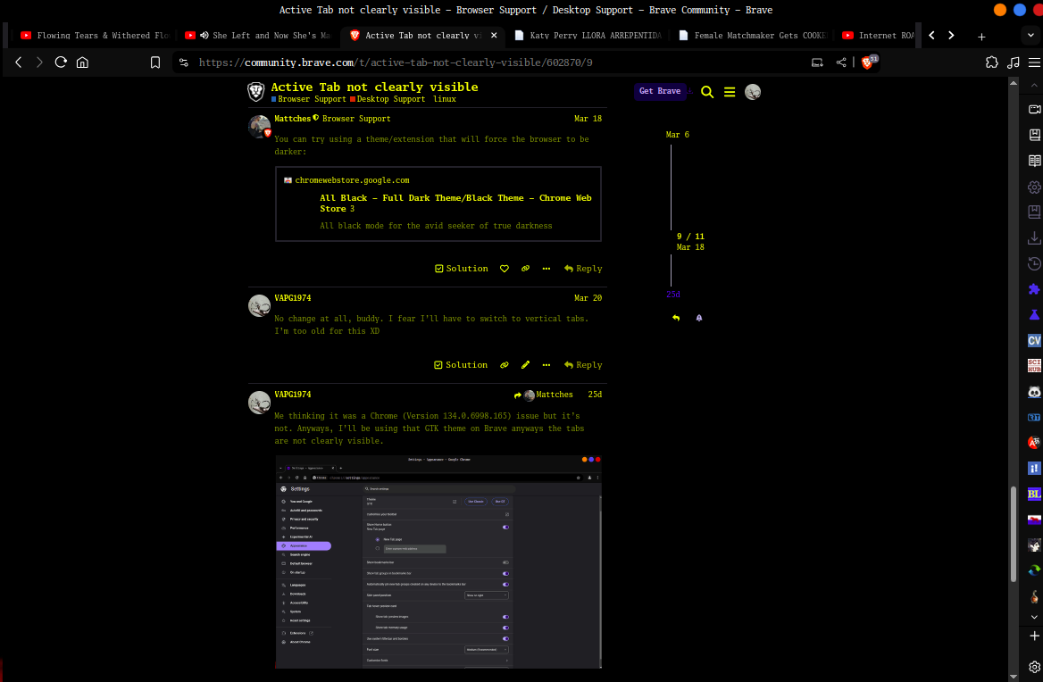Open the forum hamburger menu

pos(730,93)
